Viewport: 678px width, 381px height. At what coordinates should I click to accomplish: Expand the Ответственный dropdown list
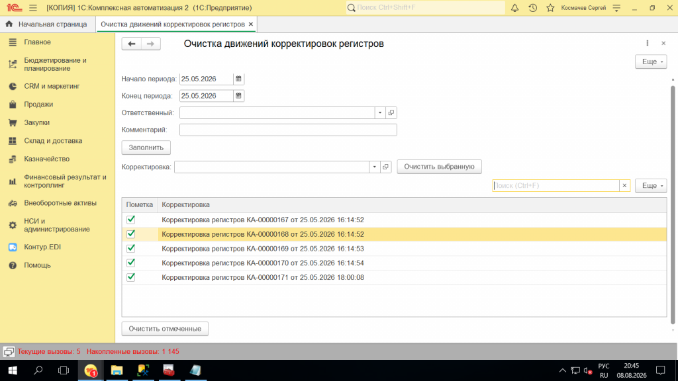click(380, 112)
